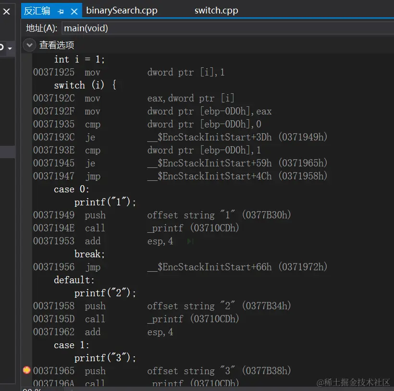Viewport: 394px width, 391px height.
Task: Select add instruction at address 00371962
Action: pyautogui.click(x=103, y=332)
